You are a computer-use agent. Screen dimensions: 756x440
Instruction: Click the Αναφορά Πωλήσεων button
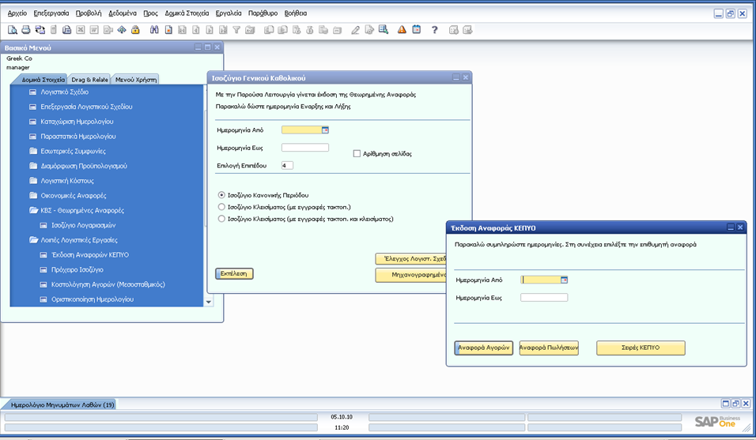(549, 348)
